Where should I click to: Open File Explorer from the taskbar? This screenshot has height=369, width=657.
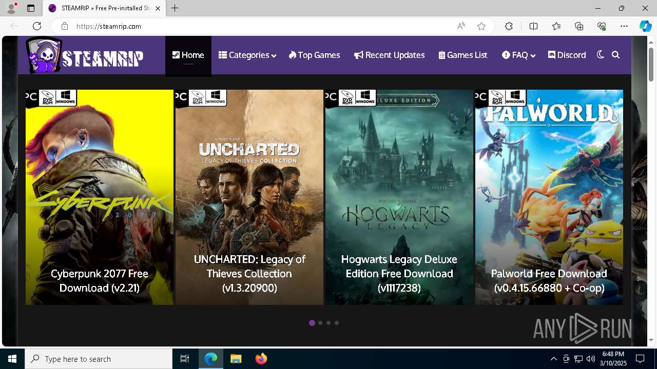(236, 359)
